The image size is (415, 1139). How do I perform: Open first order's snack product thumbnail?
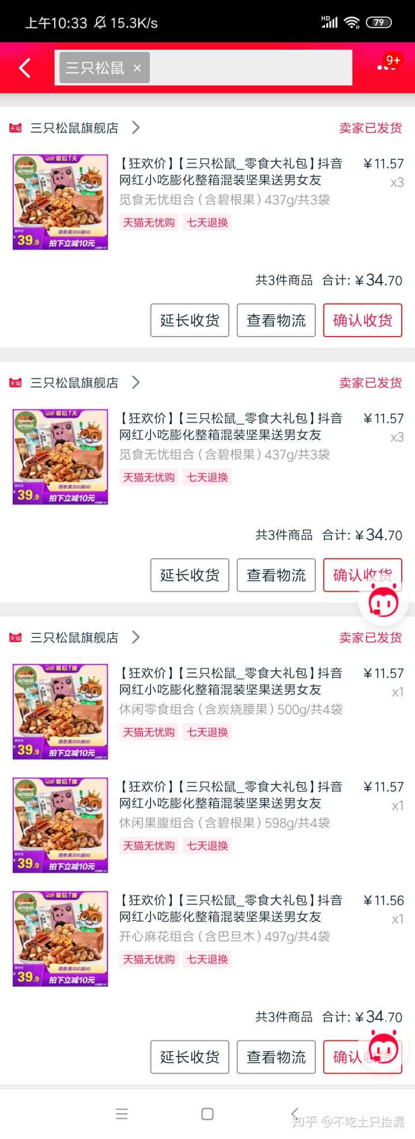[61, 202]
